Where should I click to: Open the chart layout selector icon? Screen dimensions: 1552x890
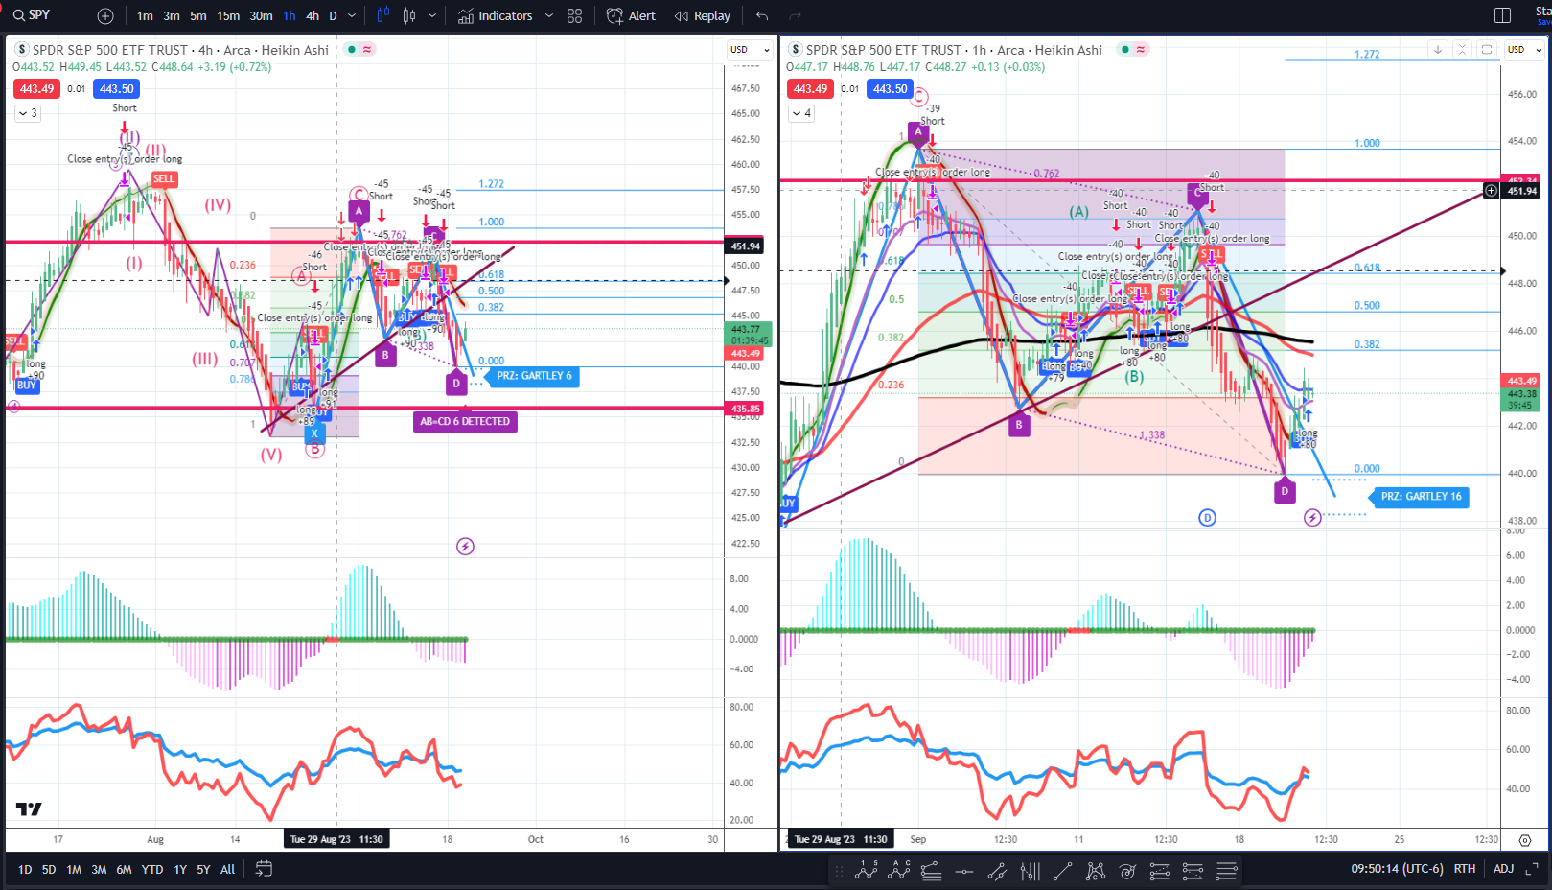[1502, 15]
